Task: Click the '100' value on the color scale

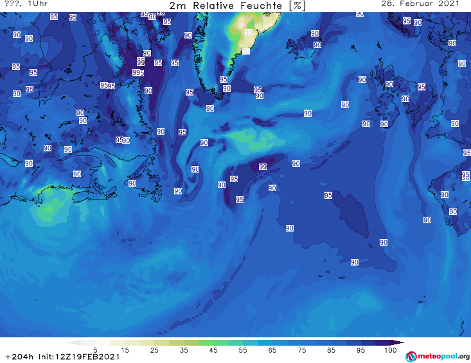Action: pos(391,350)
